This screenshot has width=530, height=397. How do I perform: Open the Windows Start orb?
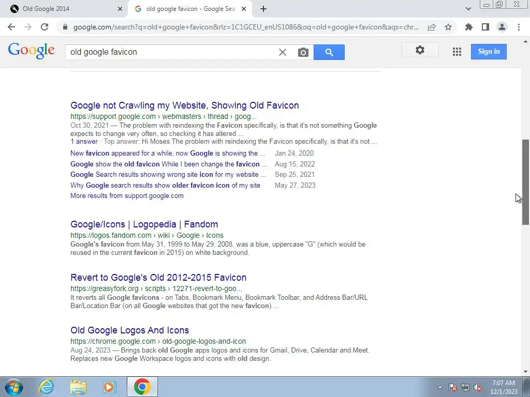click(x=14, y=387)
